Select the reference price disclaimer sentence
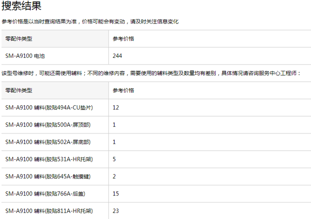Viewport: 311px width, 219px height. [x=90, y=22]
